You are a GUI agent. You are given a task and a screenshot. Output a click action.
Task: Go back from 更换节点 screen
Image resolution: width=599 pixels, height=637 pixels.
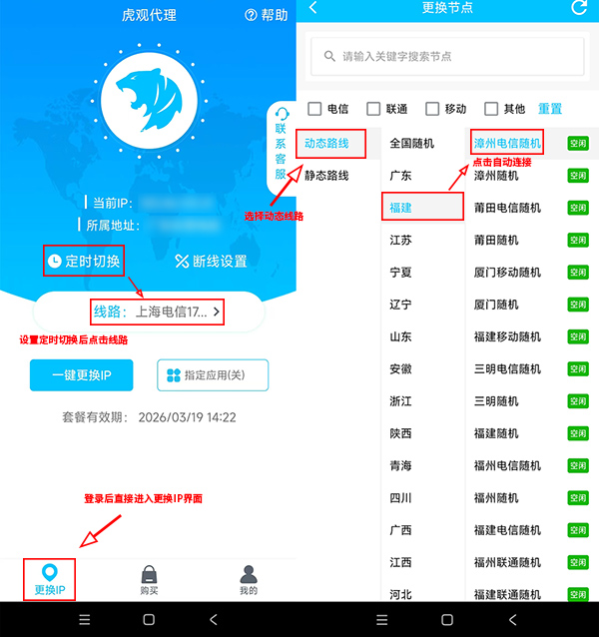click(x=313, y=7)
